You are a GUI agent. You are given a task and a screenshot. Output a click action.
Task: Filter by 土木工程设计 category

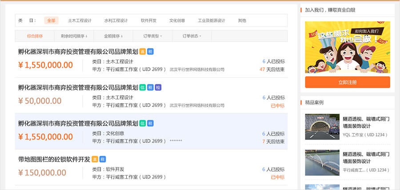tap(80, 21)
